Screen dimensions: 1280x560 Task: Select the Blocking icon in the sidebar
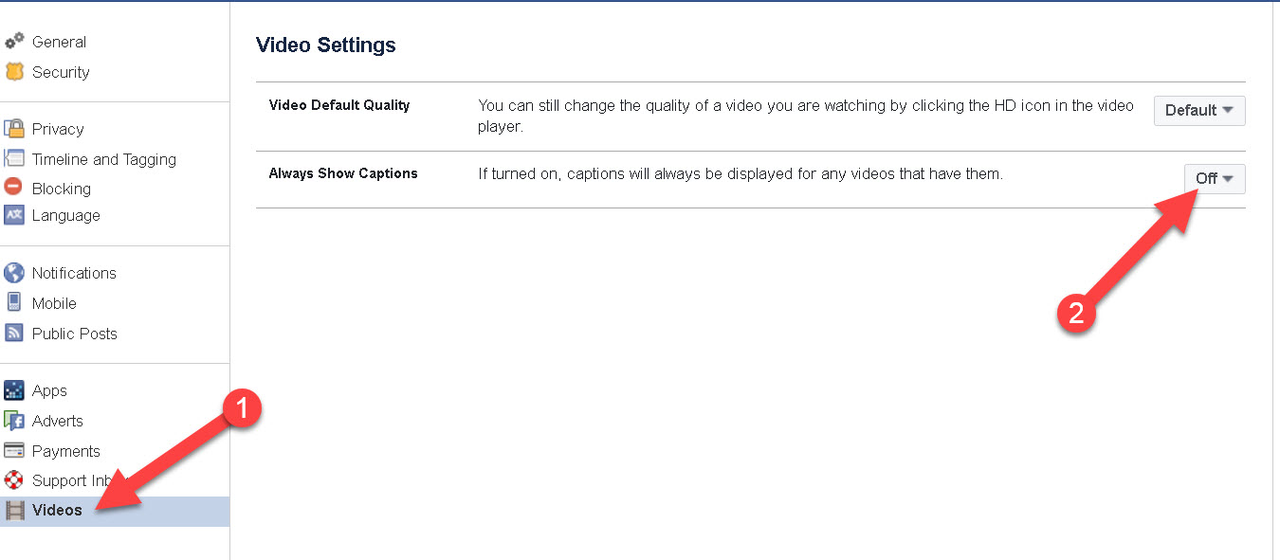coord(15,189)
